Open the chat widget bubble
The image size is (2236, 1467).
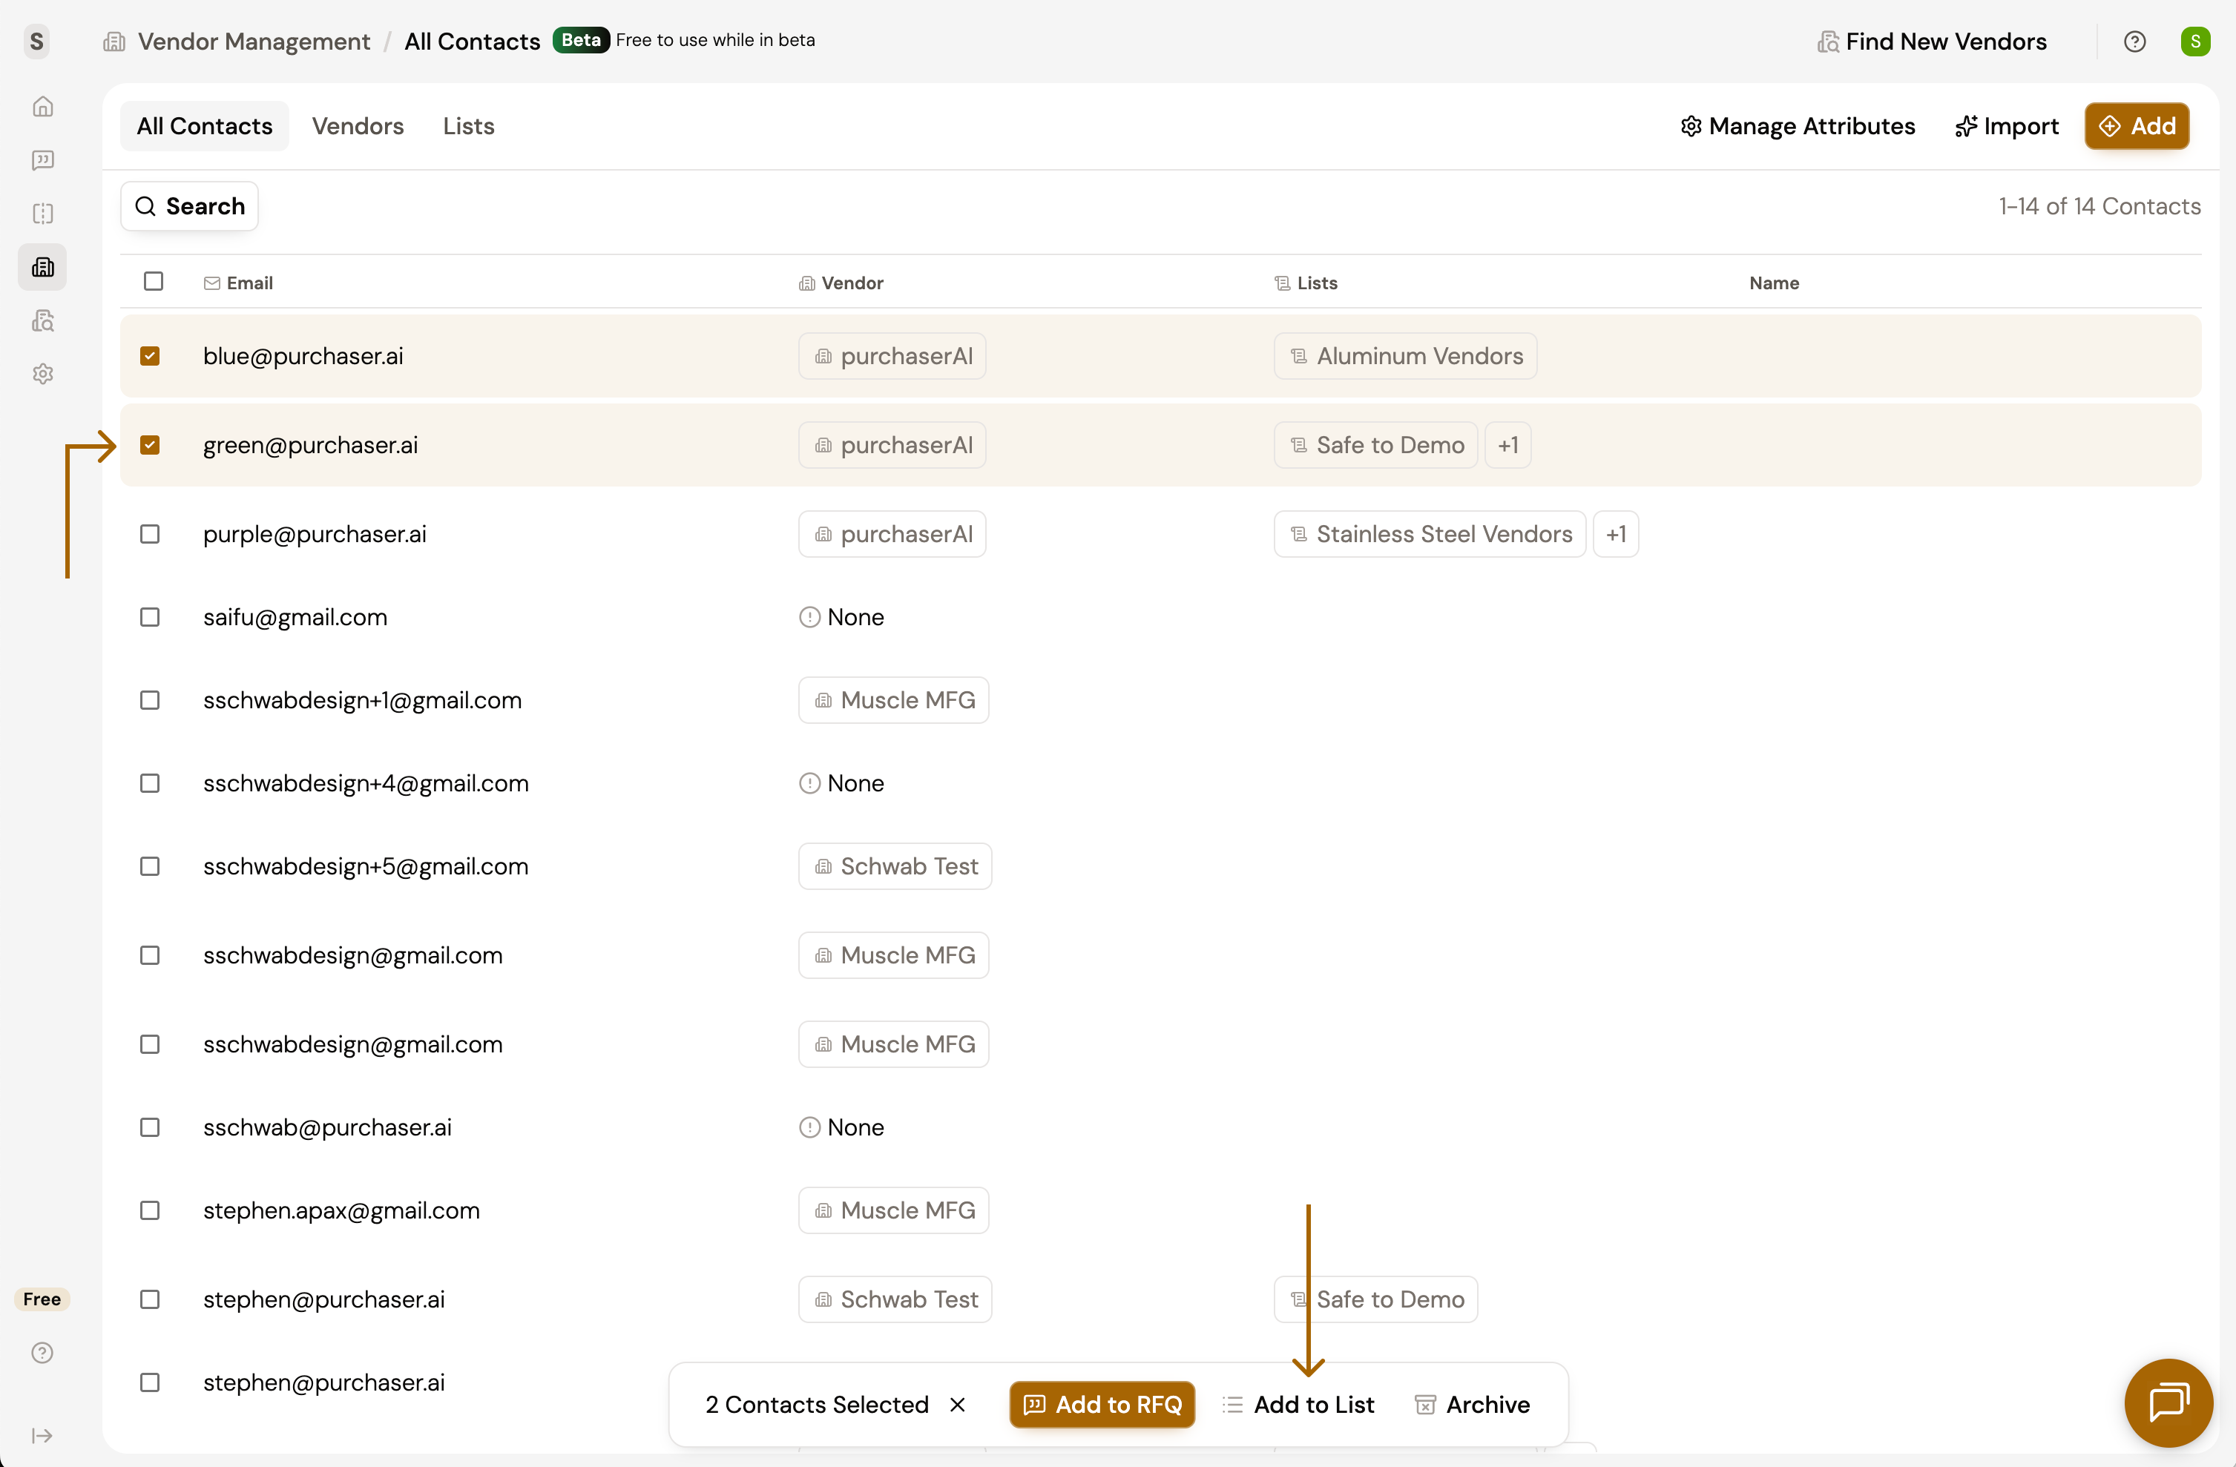point(2168,1402)
